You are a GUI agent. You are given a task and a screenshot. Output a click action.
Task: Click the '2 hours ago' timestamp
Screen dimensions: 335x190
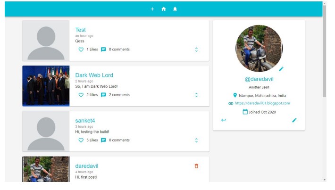[84, 81]
